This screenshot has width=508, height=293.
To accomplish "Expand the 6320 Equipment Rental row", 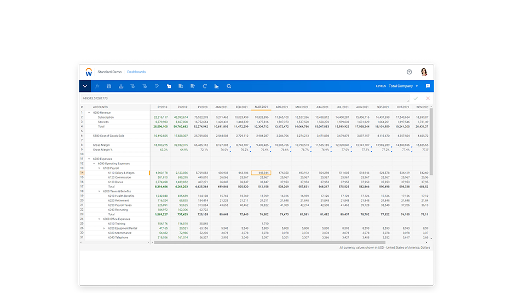I will click(x=104, y=228).
